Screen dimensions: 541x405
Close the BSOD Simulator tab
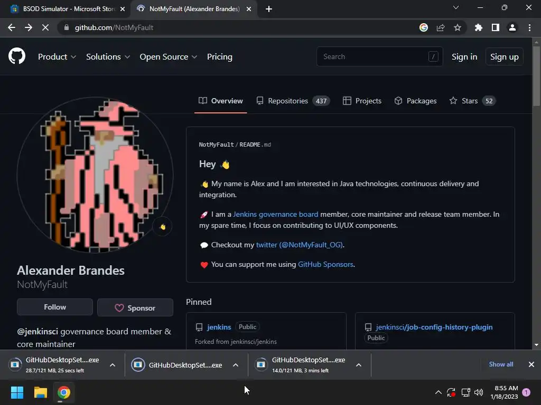(x=123, y=9)
